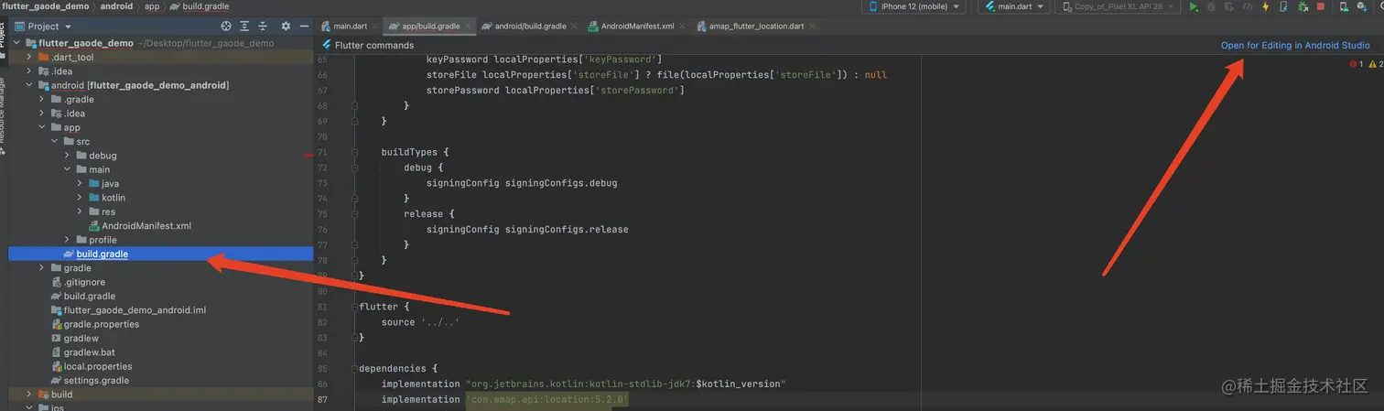Select selected build.gradle file in app folder
1384x411 pixels.
[x=161, y=254]
